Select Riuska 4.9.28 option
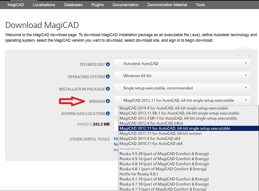This screenshot has height=191, width=259. click(188, 154)
